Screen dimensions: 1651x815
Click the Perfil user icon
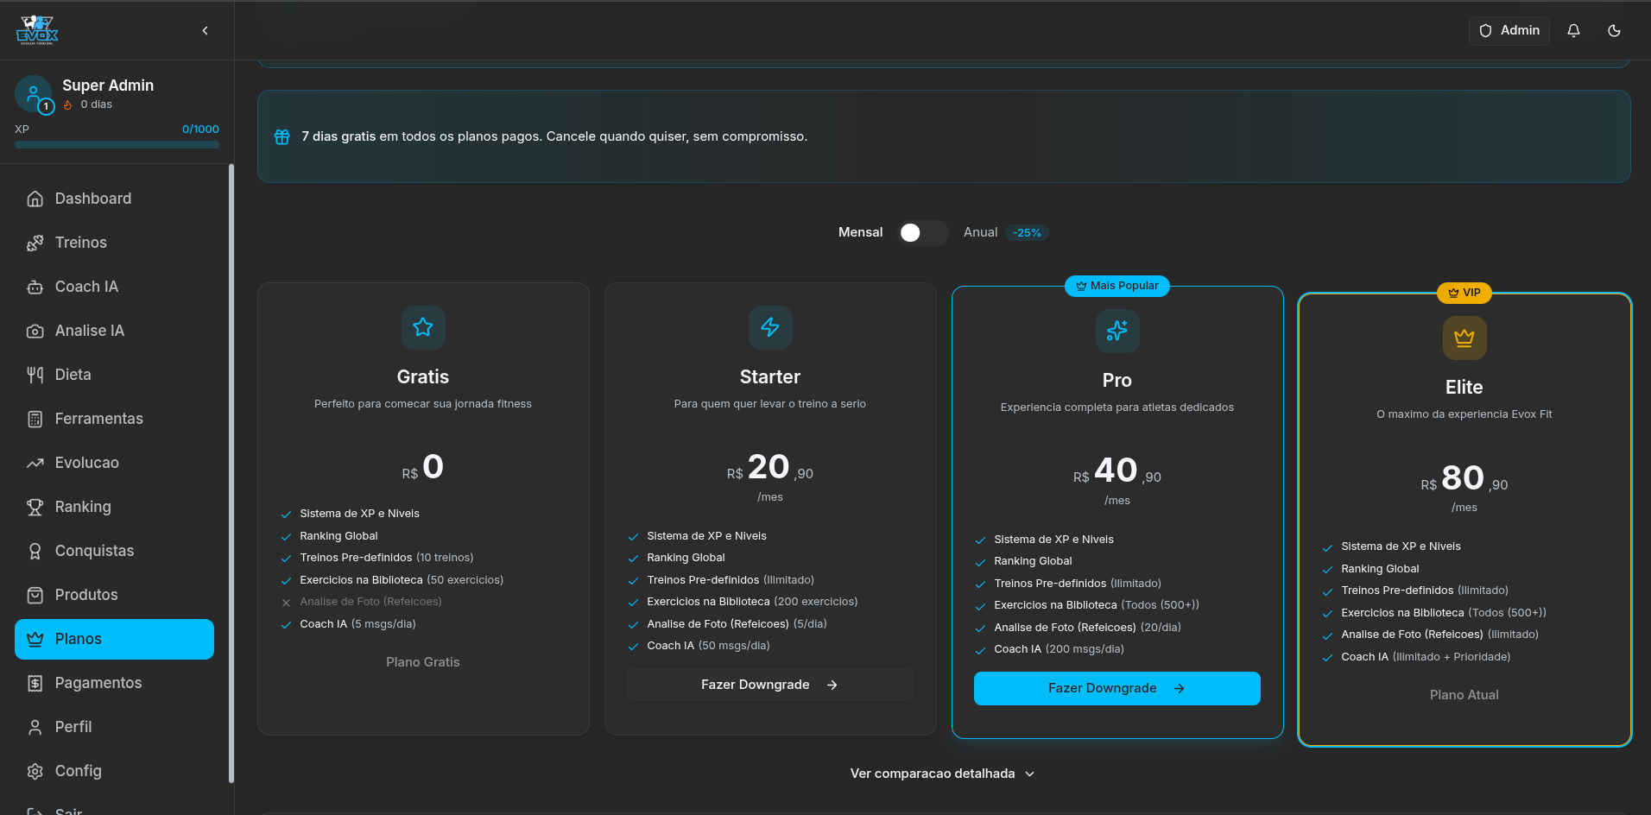click(x=35, y=727)
